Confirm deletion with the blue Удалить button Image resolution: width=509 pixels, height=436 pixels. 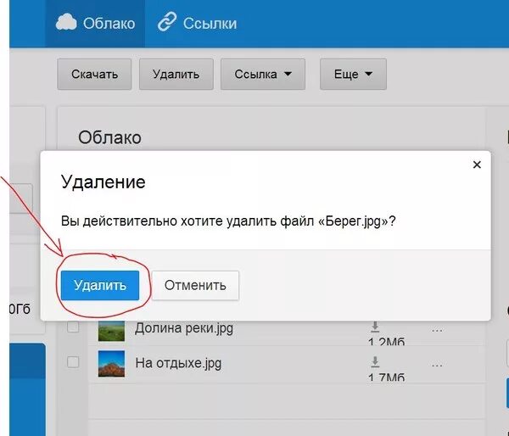[100, 285]
